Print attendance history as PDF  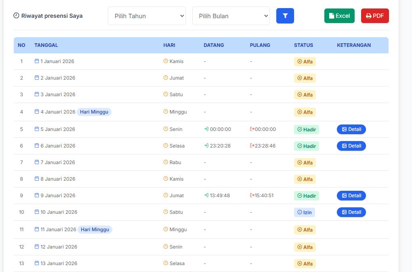pos(375,16)
